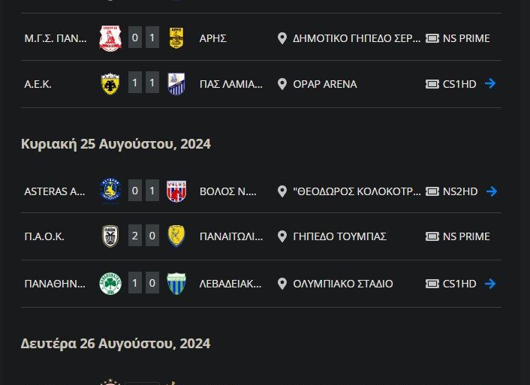Click the ΓΗΠΕΔΟ ΤΟΥΜΠΑΣ stadium location
The image size is (530, 385).
coord(339,236)
